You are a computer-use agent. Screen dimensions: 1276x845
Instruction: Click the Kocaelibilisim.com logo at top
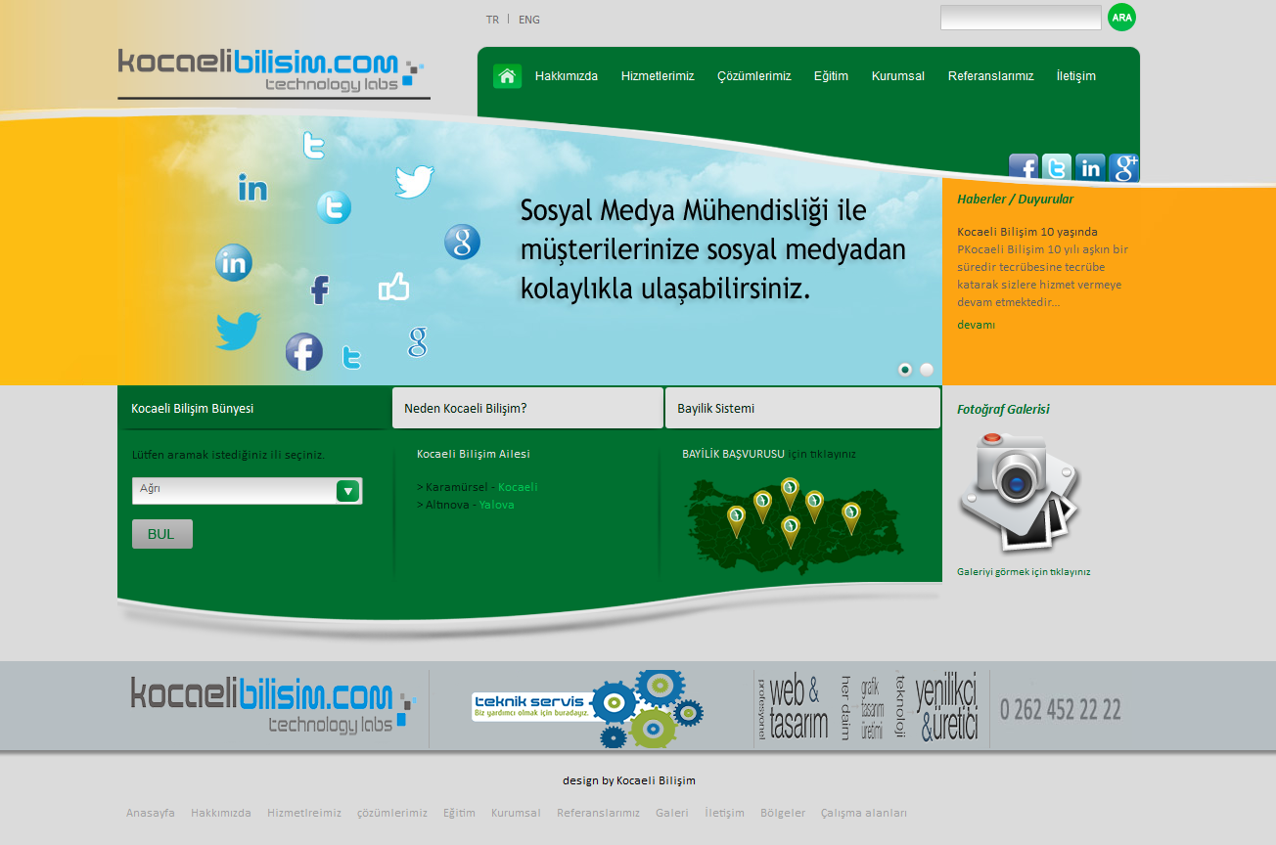(x=273, y=71)
